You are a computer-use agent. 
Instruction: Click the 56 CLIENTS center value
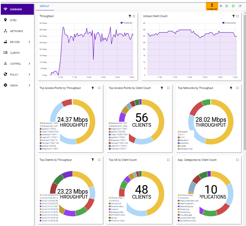click(142, 120)
